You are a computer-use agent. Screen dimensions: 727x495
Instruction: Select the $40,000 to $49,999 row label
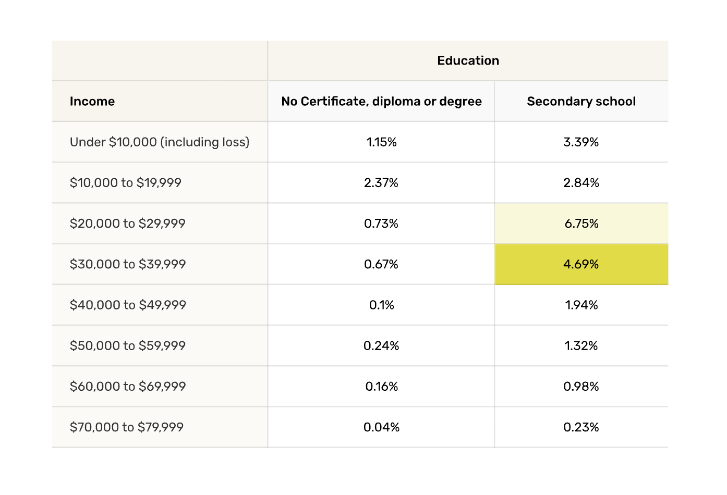128,305
